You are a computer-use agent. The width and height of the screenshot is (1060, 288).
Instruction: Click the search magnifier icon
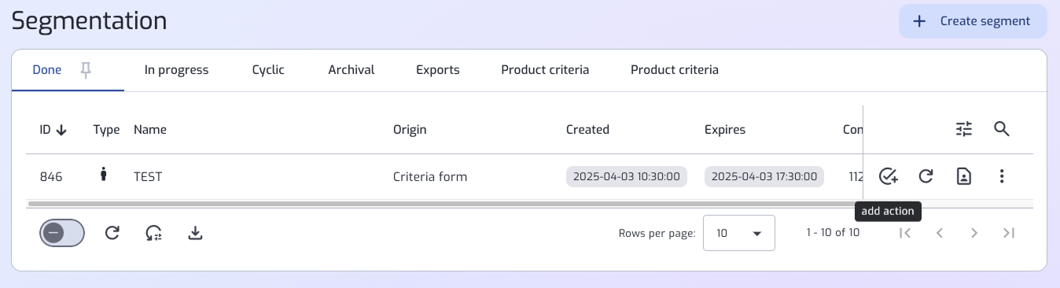pyautogui.click(x=1002, y=129)
